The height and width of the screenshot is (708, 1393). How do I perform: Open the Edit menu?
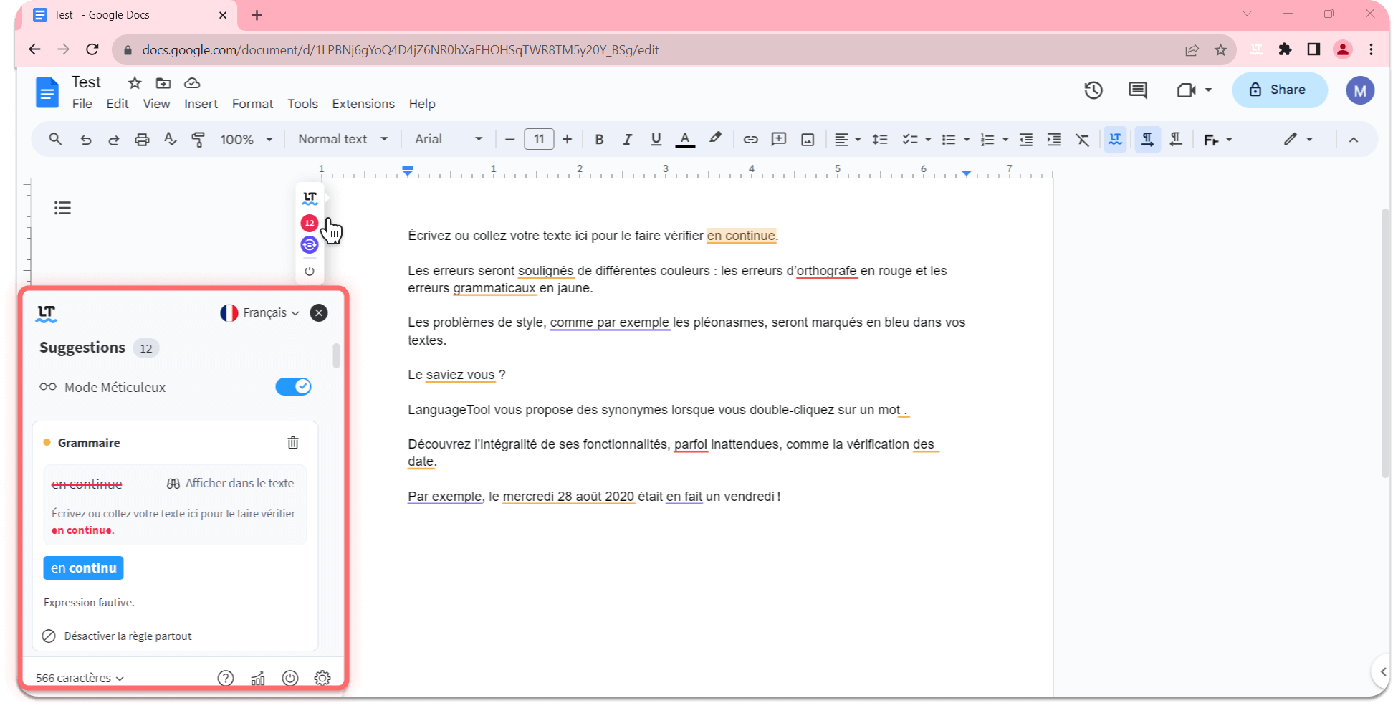pyautogui.click(x=118, y=104)
